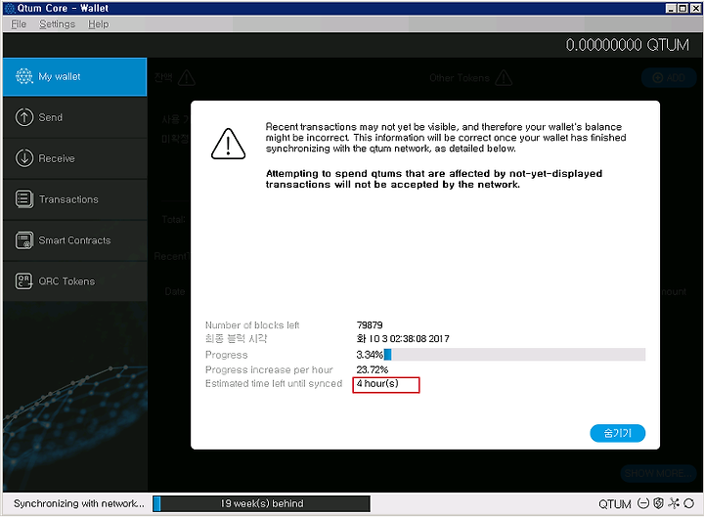Minimize the Qtum Core window

click(671, 8)
